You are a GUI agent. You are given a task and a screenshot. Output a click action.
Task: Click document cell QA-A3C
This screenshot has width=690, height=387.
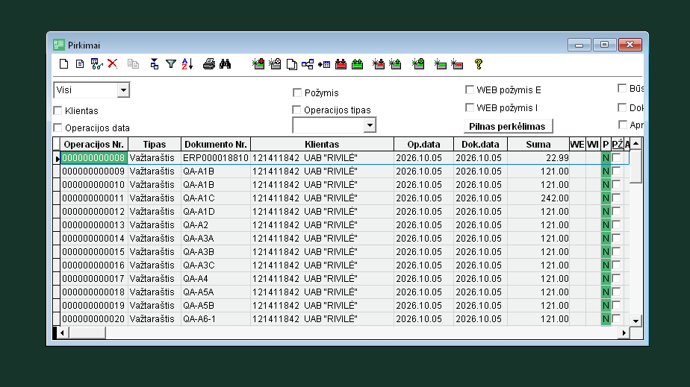tap(216, 265)
